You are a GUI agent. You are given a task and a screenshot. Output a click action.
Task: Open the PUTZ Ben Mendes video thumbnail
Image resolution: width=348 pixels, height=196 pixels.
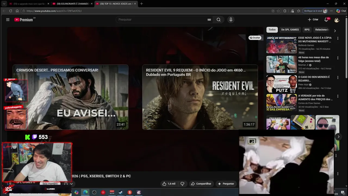point(281,84)
